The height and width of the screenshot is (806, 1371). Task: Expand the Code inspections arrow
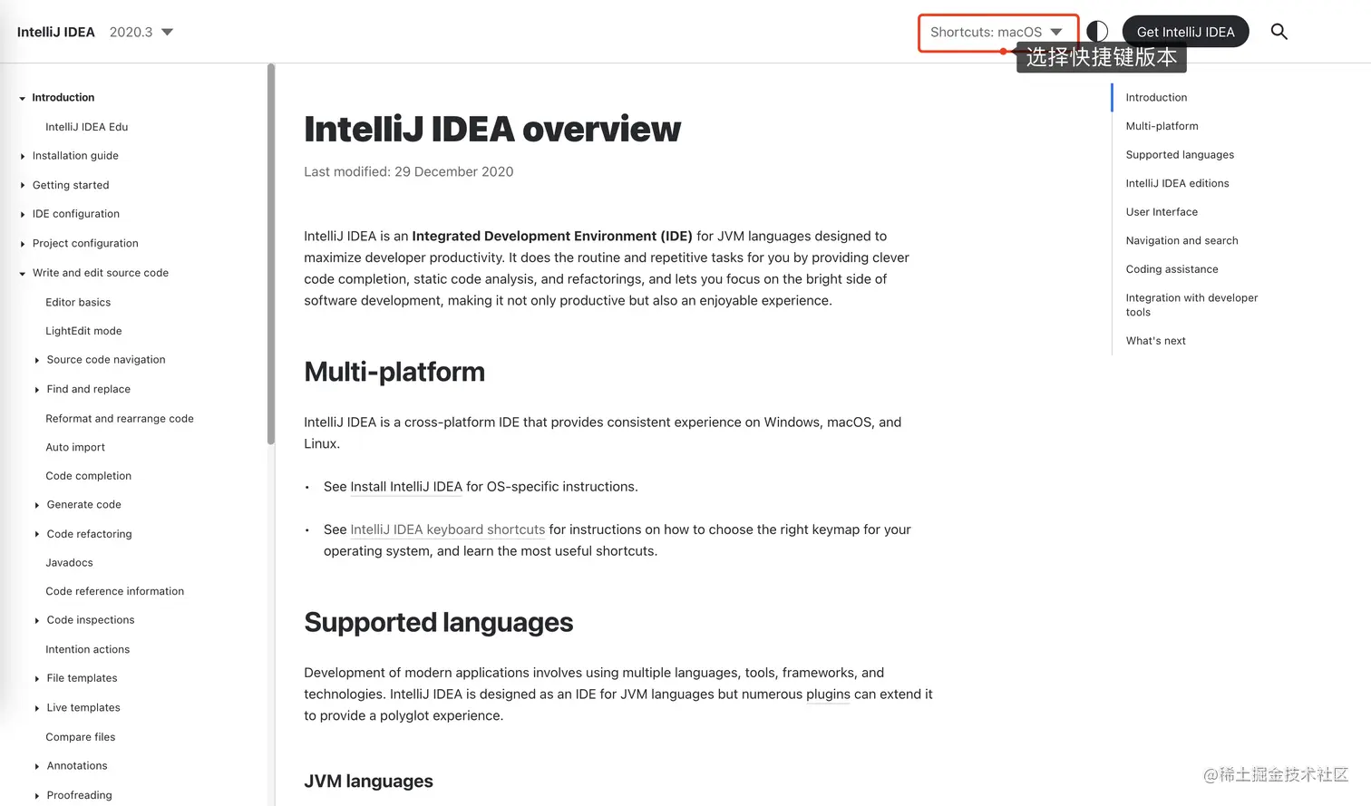point(36,620)
